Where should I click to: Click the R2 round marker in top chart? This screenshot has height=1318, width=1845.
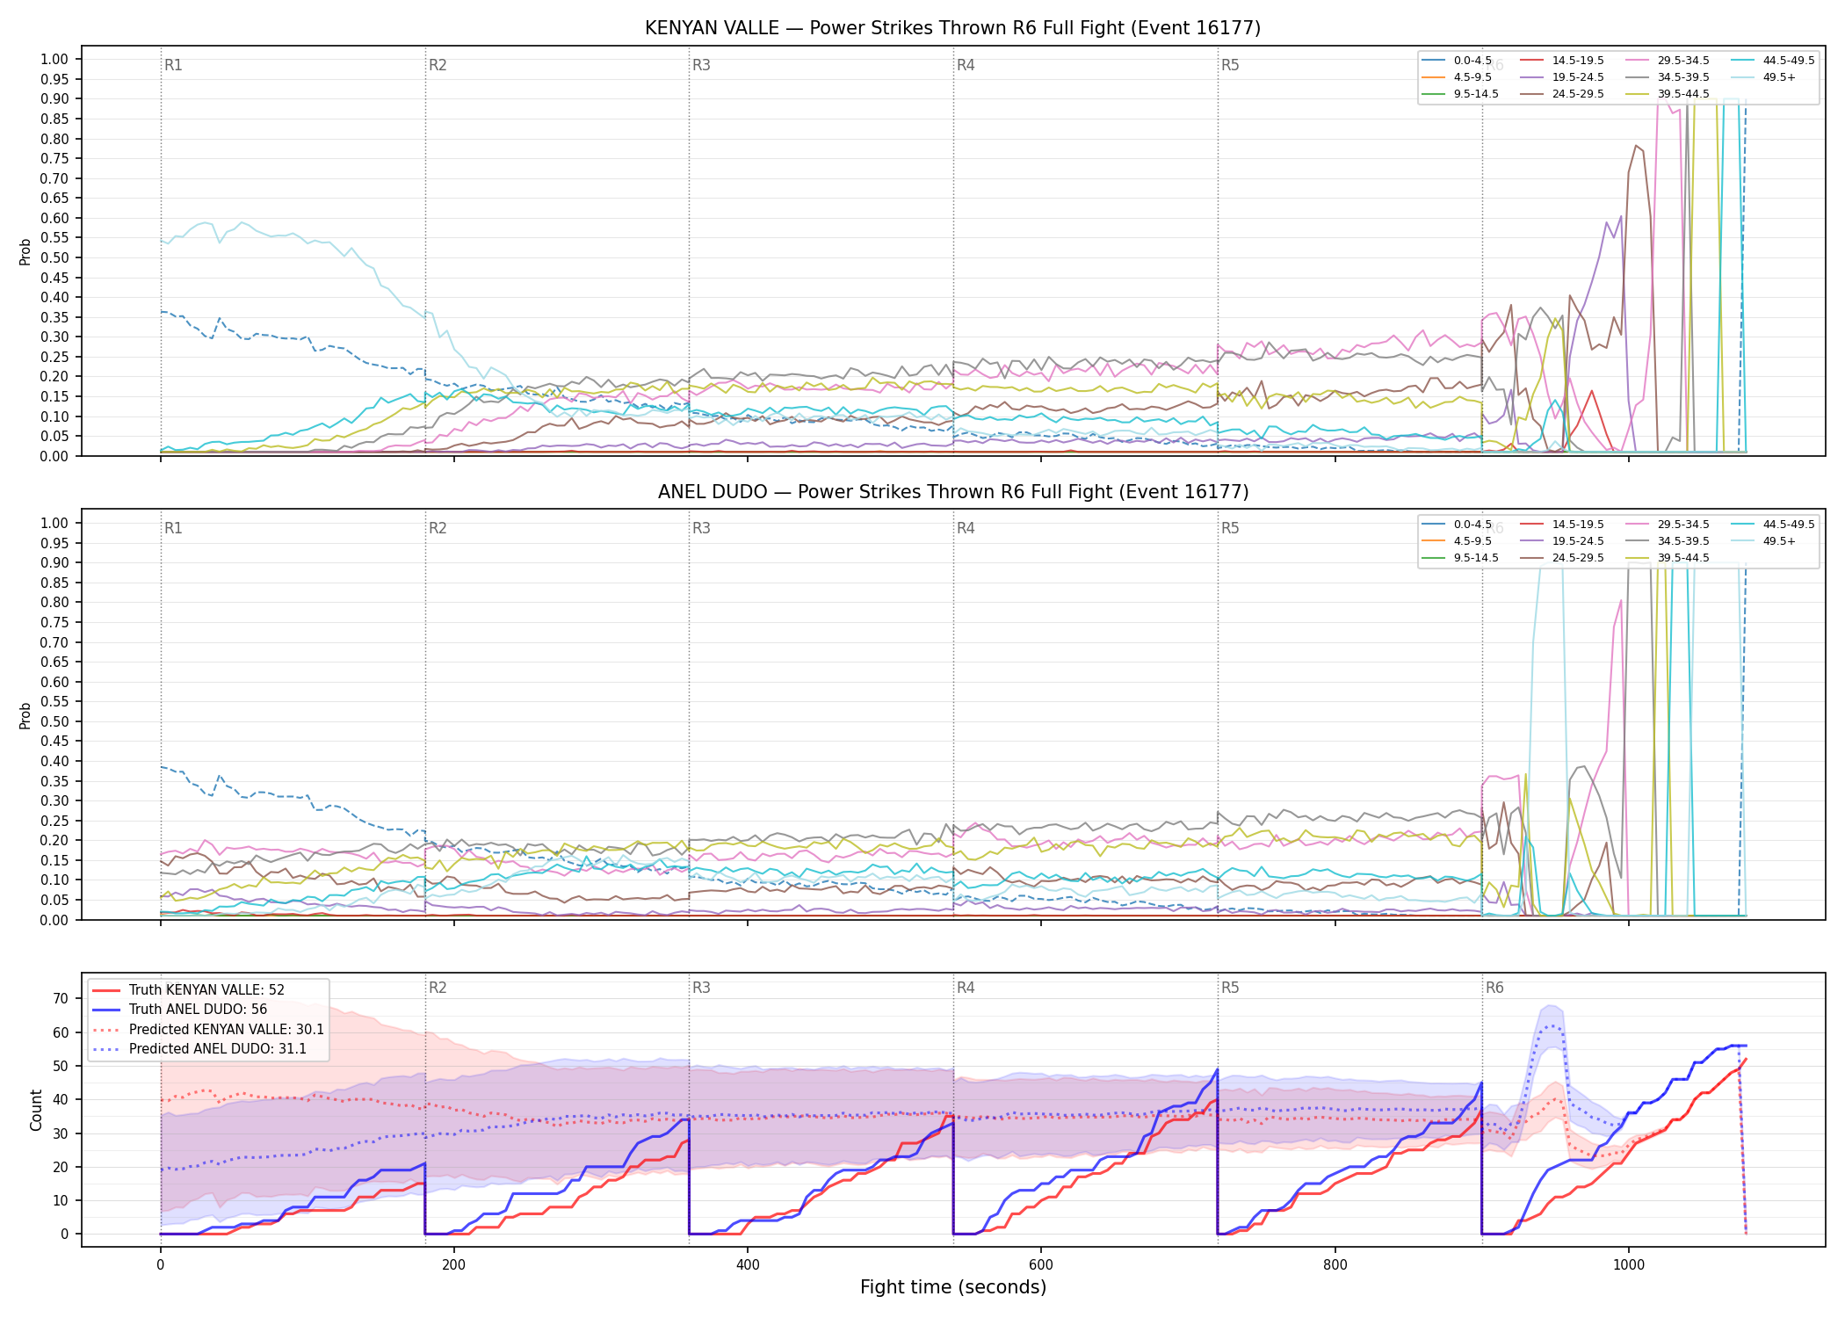[x=438, y=65]
